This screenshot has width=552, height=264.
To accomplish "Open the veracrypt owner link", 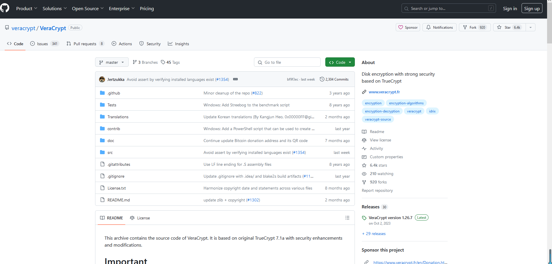I will 23,28.
